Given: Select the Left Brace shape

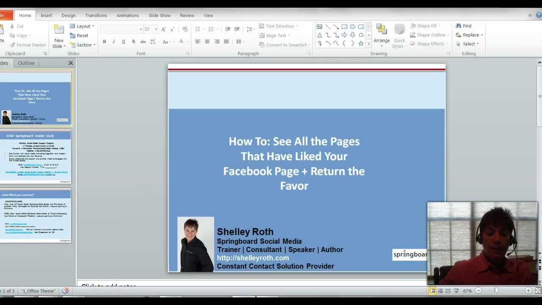Looking at the screenshot, I should 344,43.
